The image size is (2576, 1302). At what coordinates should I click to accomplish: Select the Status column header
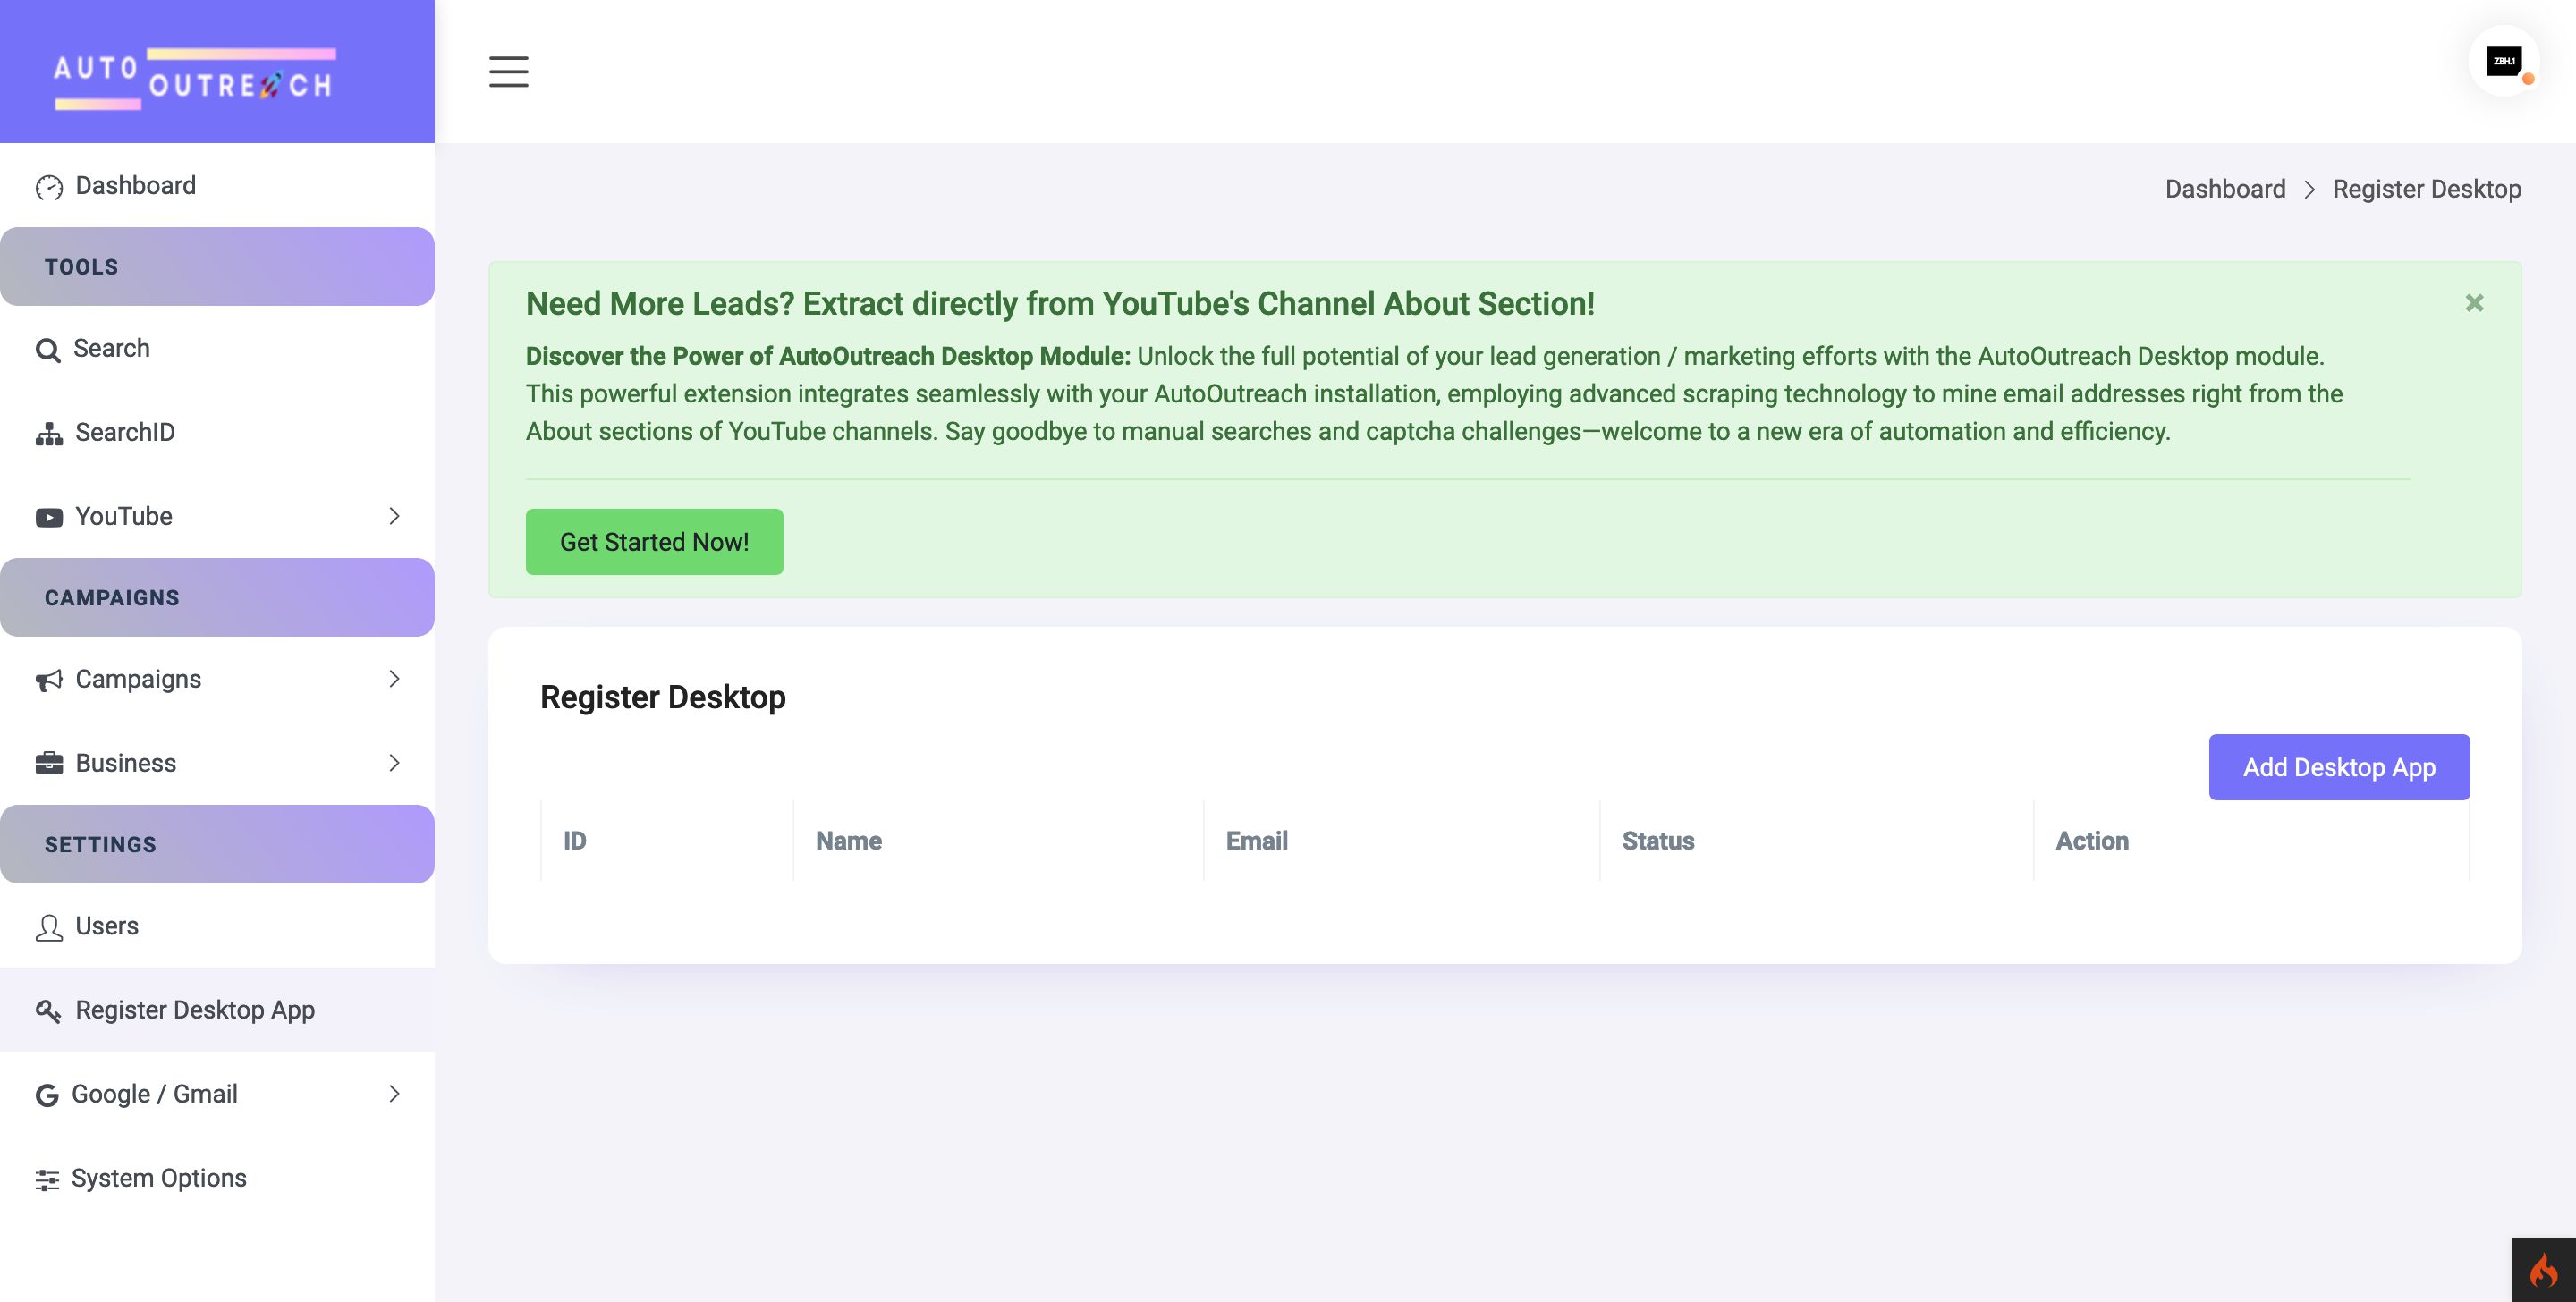[1657, 841]
